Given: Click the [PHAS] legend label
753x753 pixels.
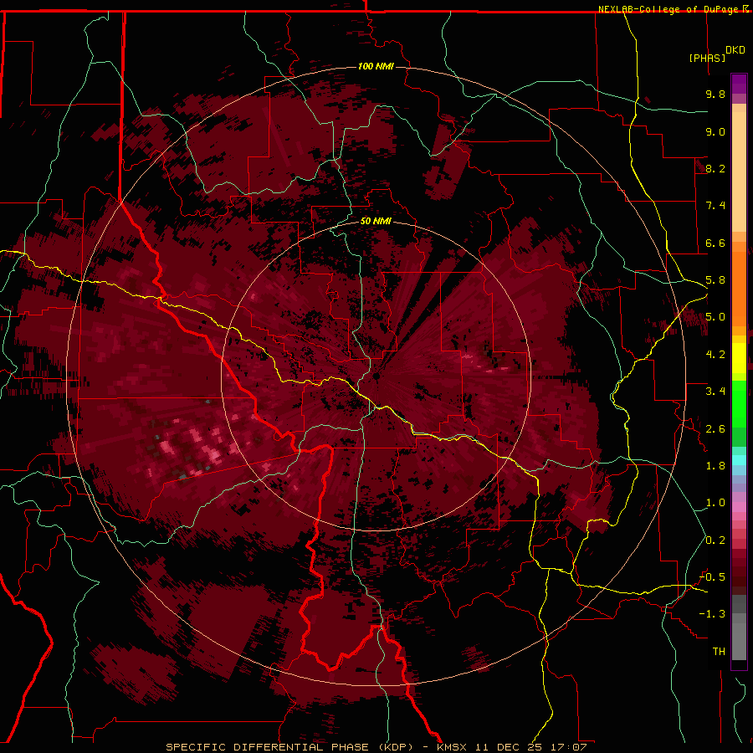Looking at the screenshot, I should (707, 58).
